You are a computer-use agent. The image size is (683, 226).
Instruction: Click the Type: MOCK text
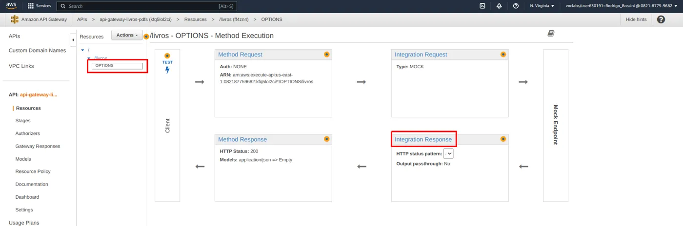410,67
